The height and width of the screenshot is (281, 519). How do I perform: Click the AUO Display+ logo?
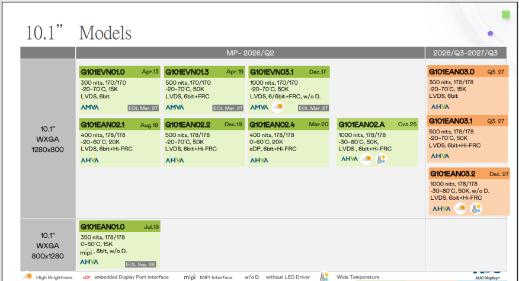tap(487, 275)
